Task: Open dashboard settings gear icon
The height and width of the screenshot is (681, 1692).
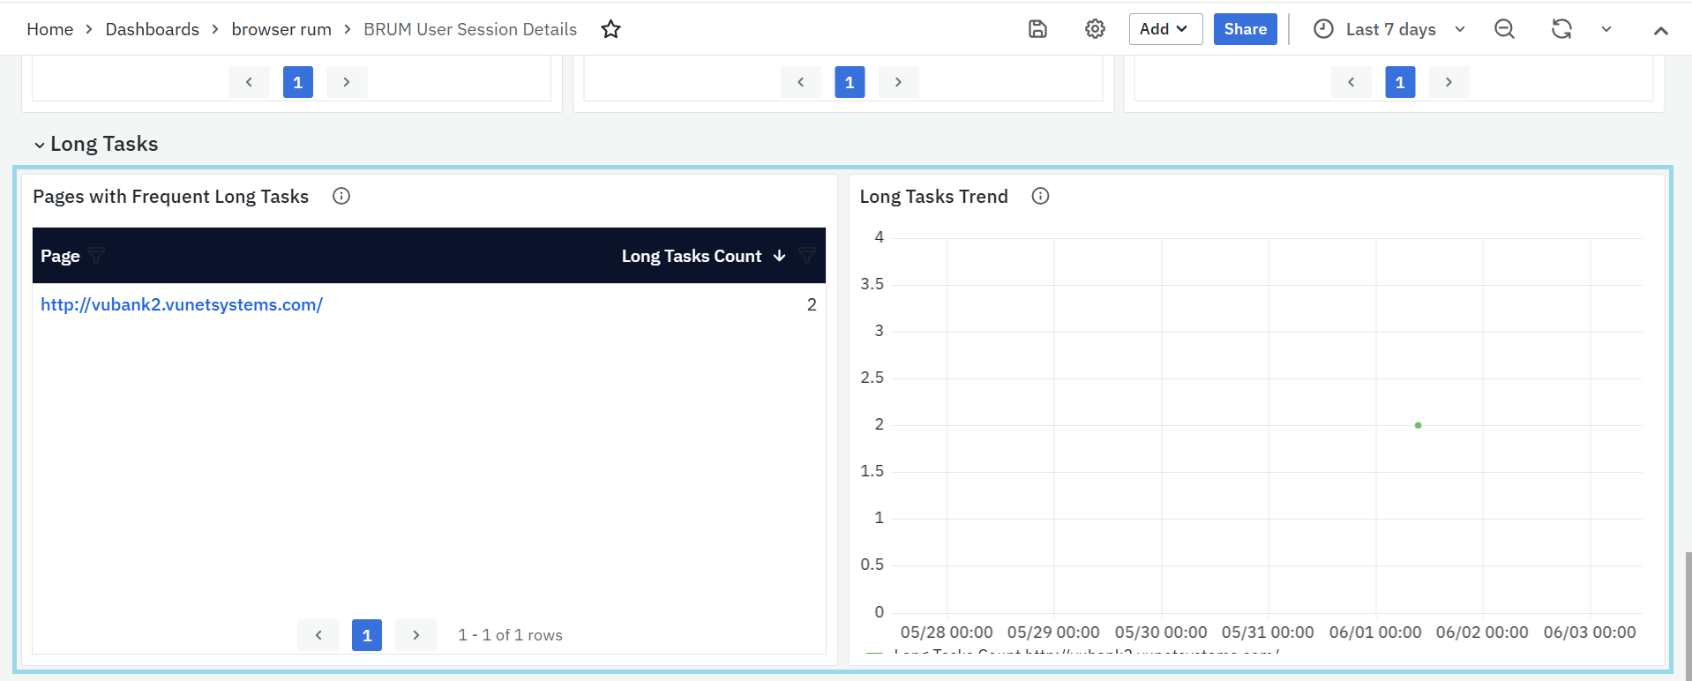Action: click(1095, 29)
